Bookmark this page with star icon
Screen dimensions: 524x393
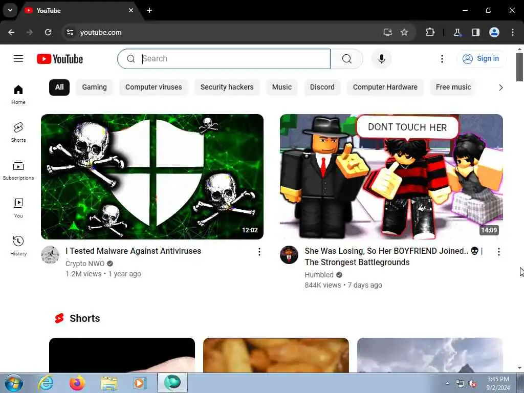tap(404, 32)
